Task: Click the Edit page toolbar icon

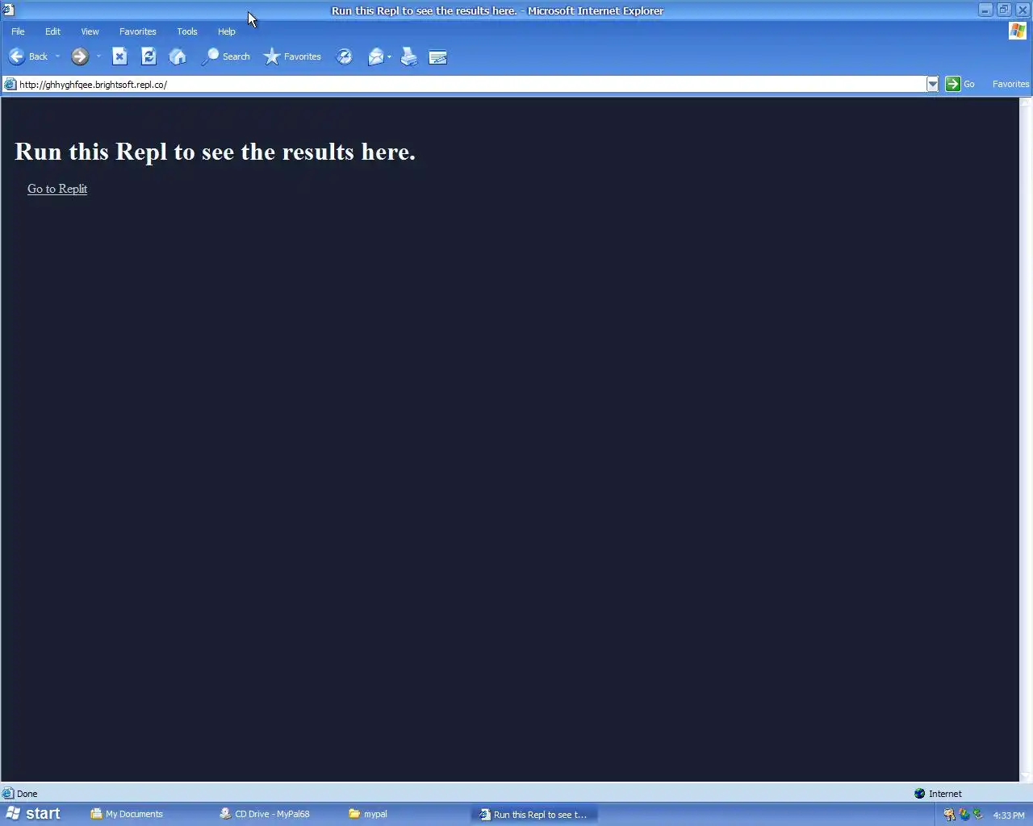Action: coord(438,56)
